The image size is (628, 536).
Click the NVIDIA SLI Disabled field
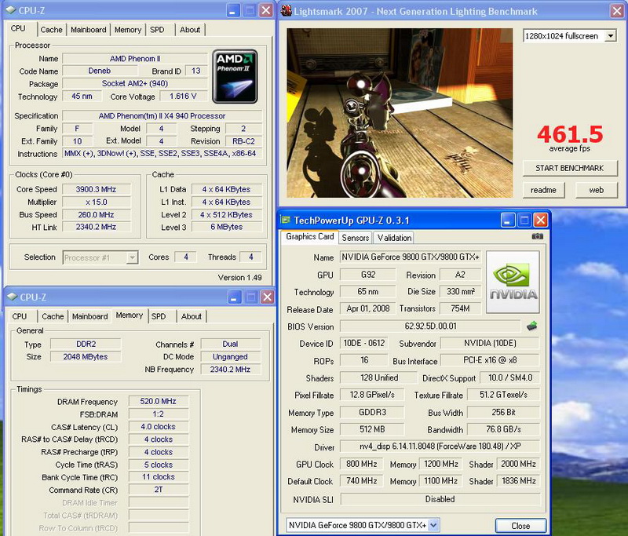pyautogui.click(x=440, y=499)
